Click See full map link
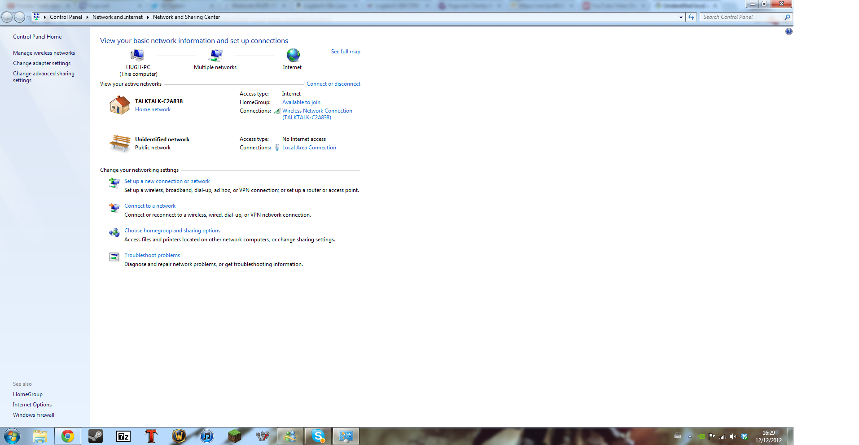 click(x=346, y=52)
